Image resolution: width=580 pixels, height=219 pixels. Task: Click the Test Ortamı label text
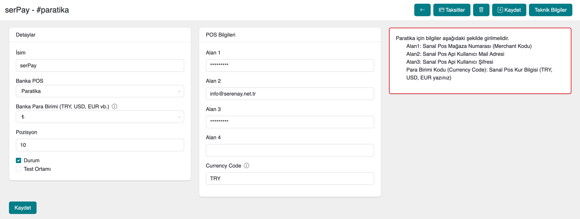tap(37, 169)
